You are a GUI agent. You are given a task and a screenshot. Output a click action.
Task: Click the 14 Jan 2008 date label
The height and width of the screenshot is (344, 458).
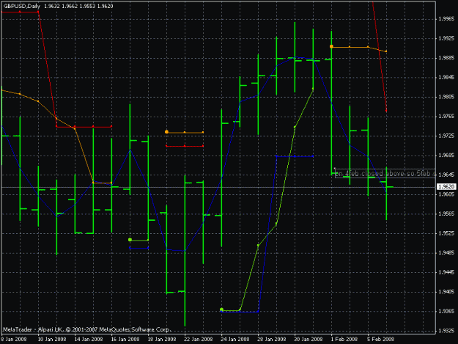tap(89, 340)
